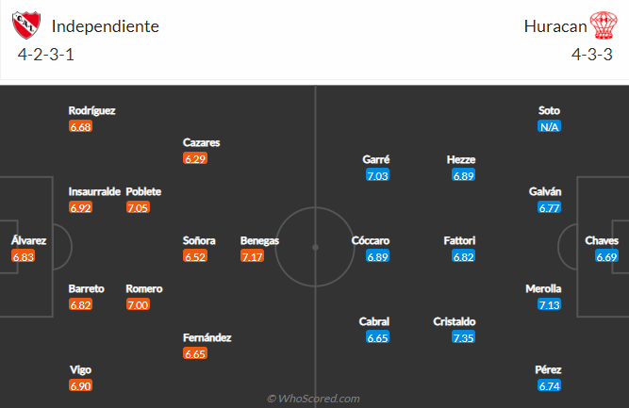Viewport: 629px width, 408px height.
Task: Click player name Fernández
Action: [207, 337]
